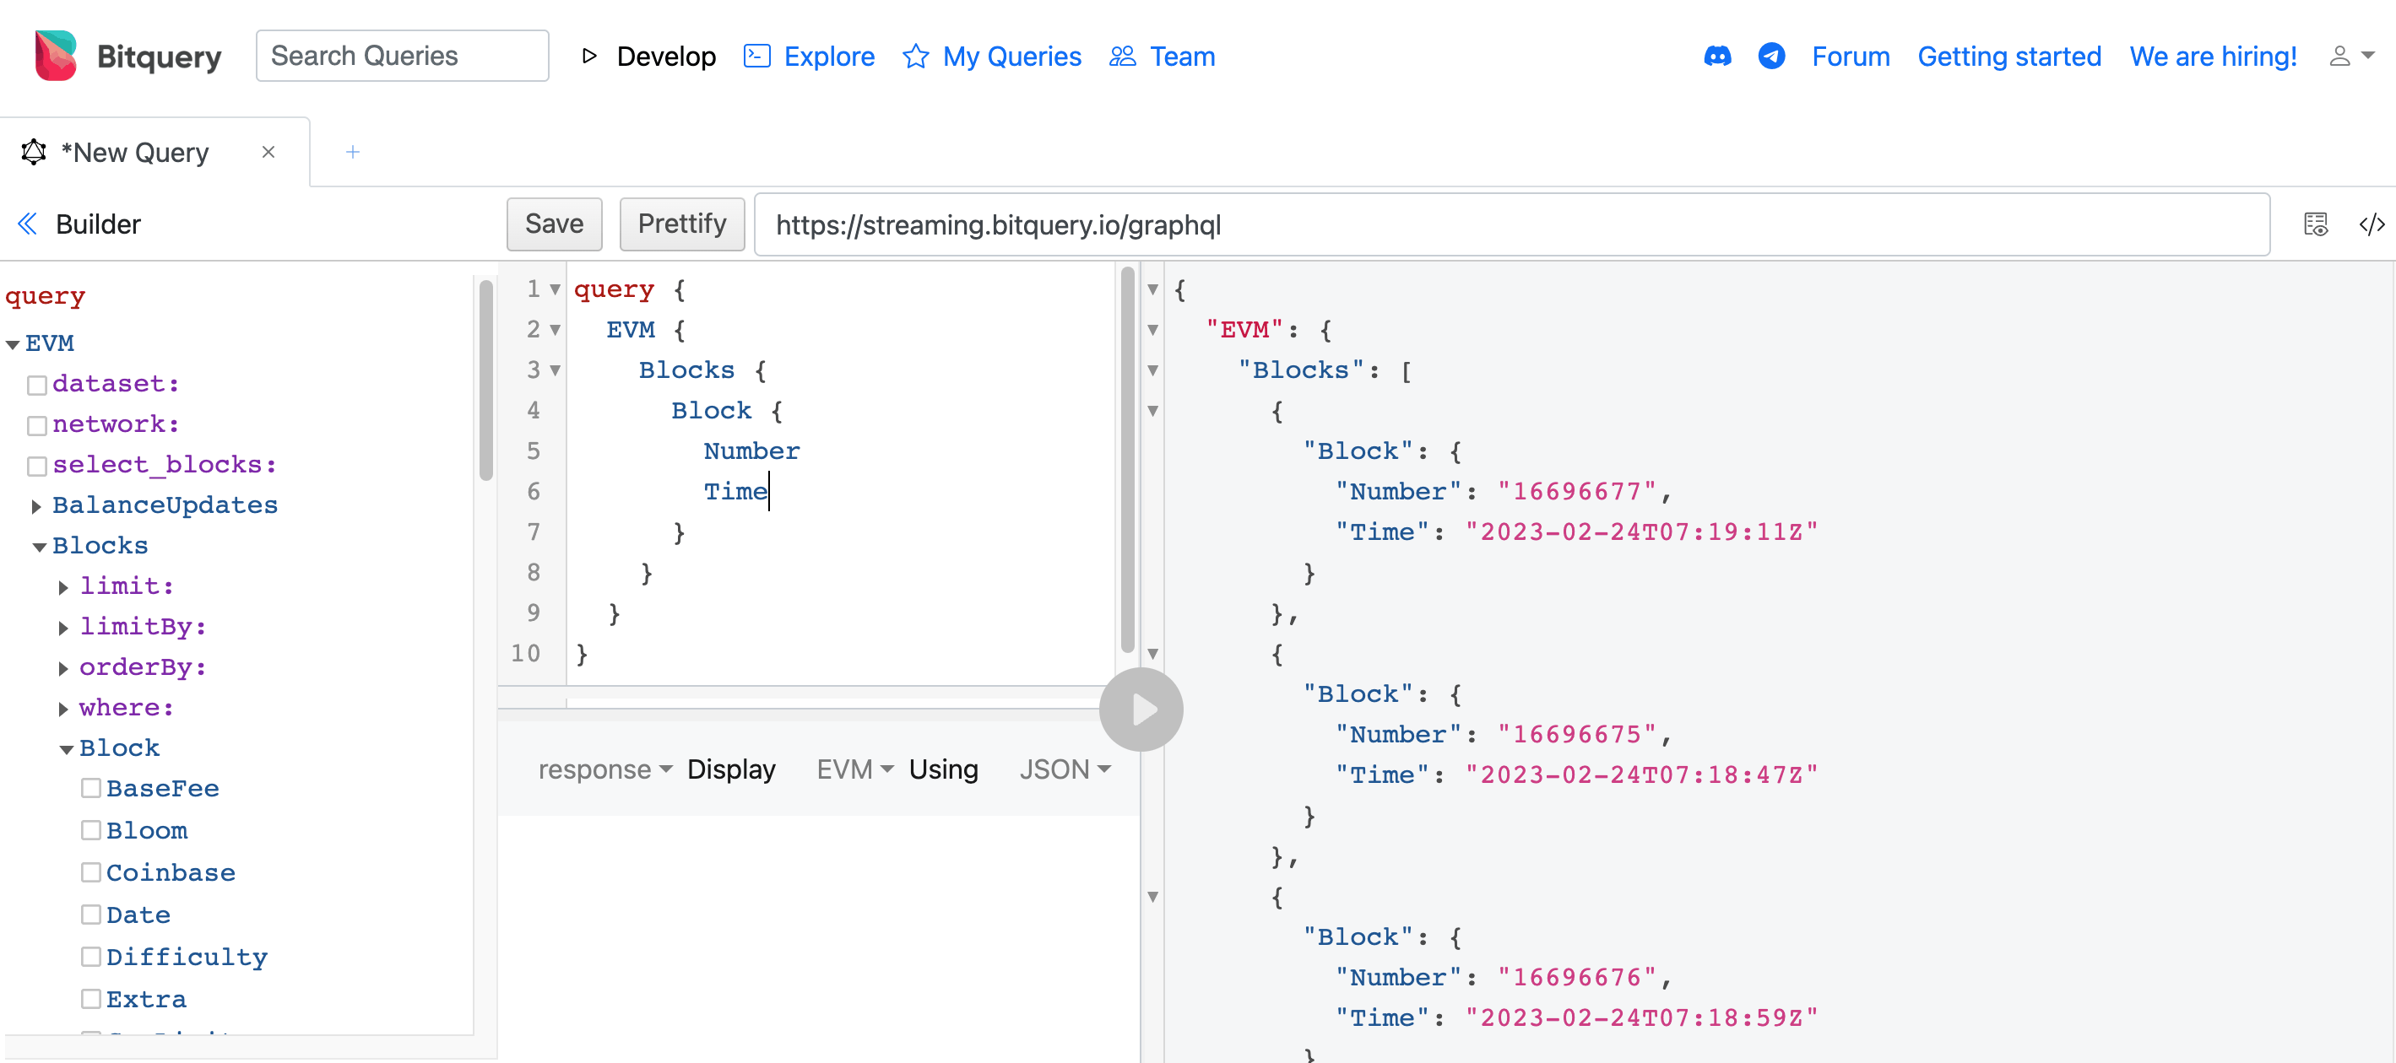Viewport: 2396px width, 1063px height.
Task: Click the GraphQL icon on New Query tab
Action: click(34, 153)
